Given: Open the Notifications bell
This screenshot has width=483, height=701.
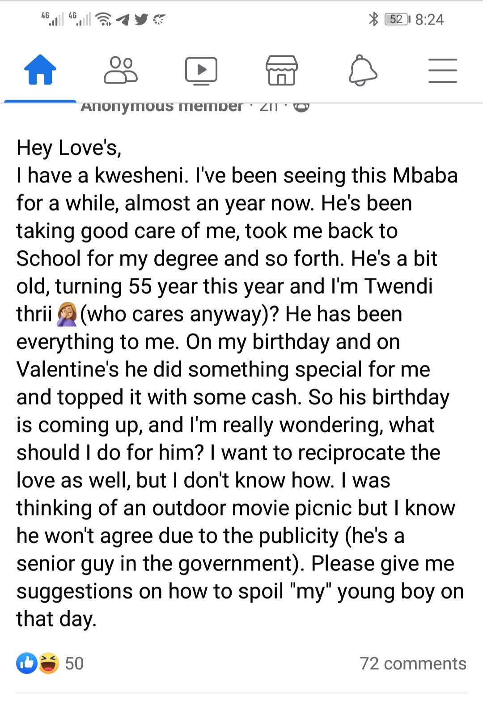Looking at the screenshot, I should click(x=362, y=70).
